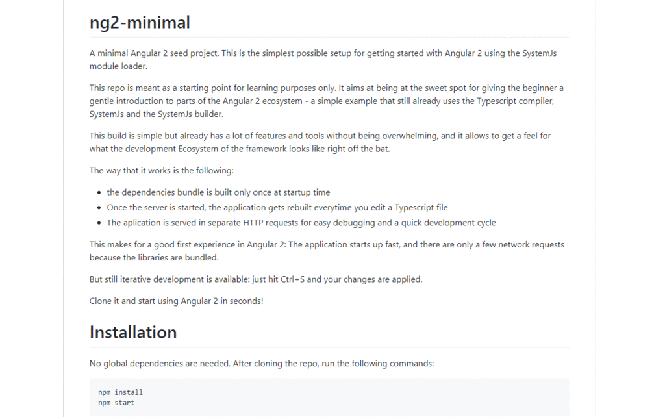Click 'The way that it works' sentence

(x=161, y=171)
